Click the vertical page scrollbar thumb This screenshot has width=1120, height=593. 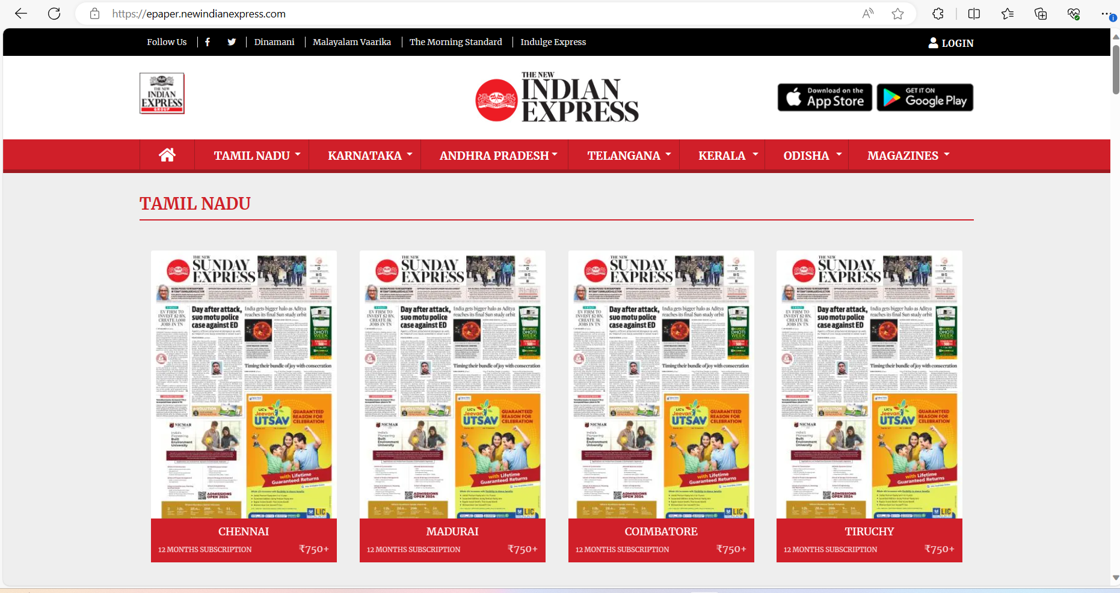tap(1116, 69)
